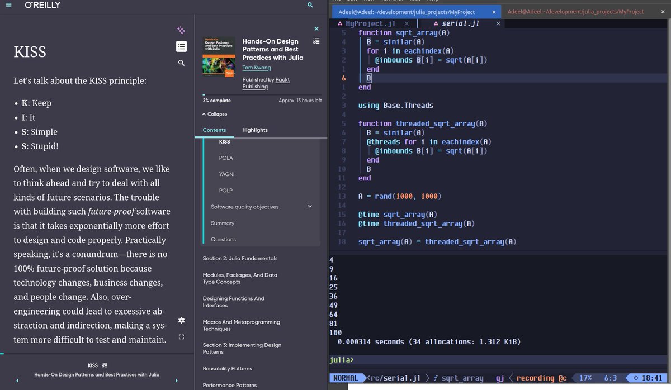Click rc/serial.jl path in statusline

click(394, 378)
